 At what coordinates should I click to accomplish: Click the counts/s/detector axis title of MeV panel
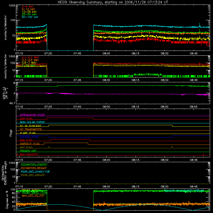5,67
